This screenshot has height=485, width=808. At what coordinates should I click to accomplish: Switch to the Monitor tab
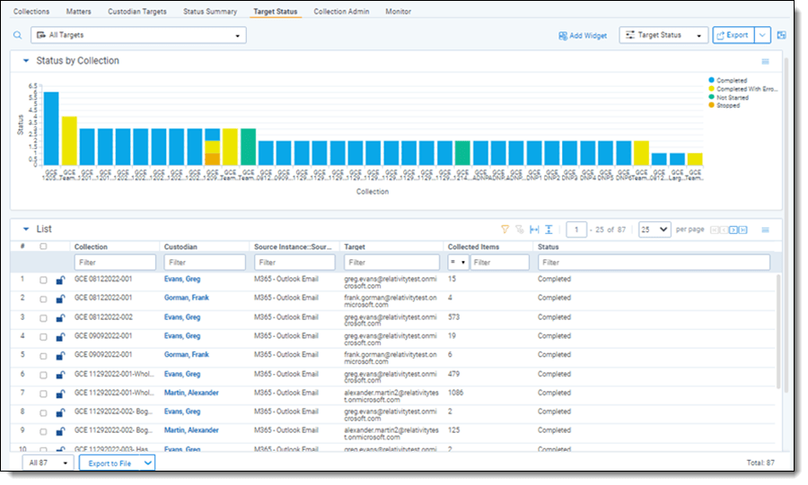click(x=399, y=12)
